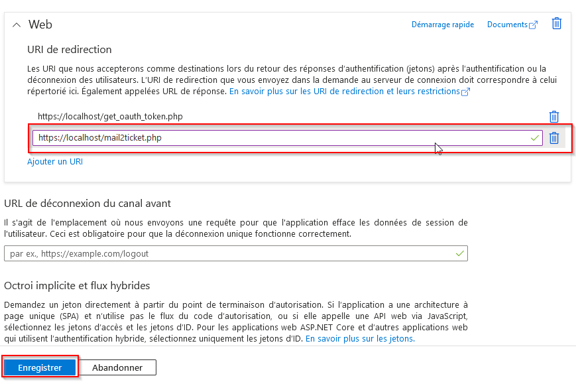Click the URI de redirection heading

click(x=70, y=50)
